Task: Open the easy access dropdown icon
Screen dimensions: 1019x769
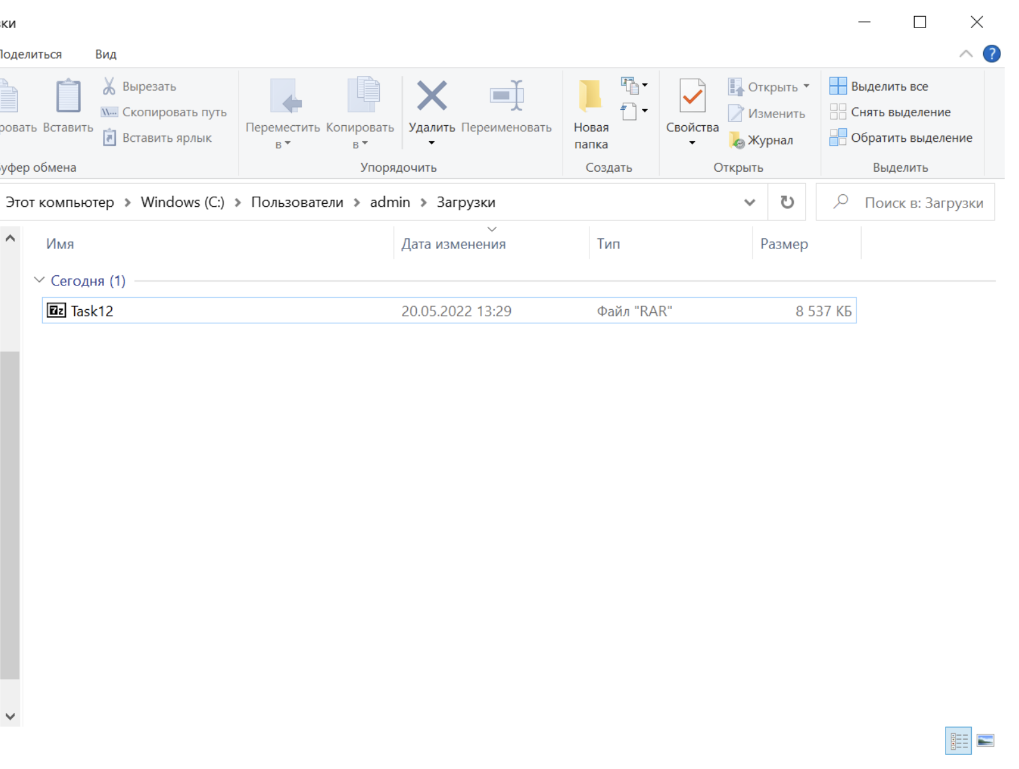Action: (x=634, y=111)
